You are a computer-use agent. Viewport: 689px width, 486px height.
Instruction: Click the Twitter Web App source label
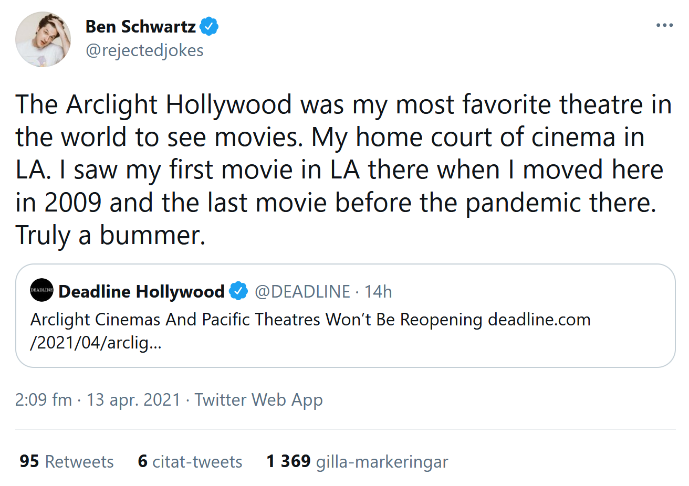pyautogui.click(x=258, y=400)
